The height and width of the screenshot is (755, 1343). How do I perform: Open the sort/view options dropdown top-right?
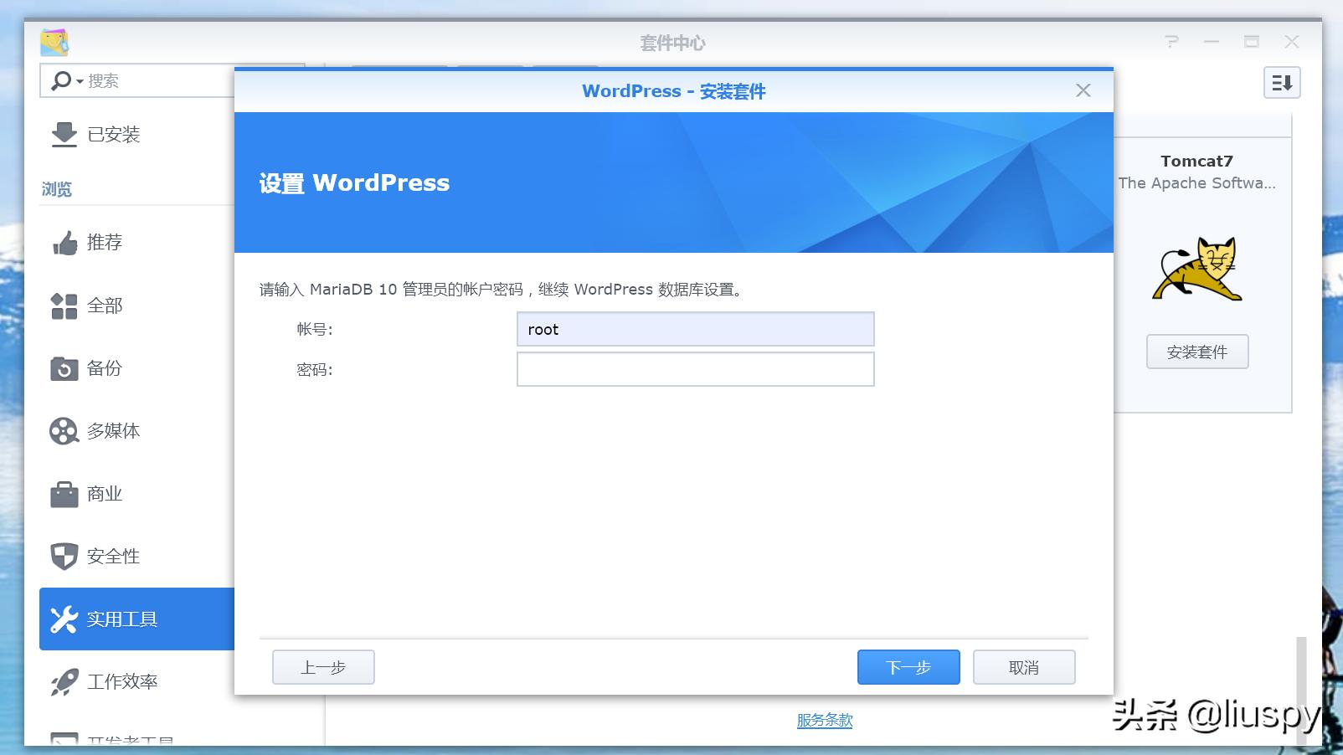pyautogui.click(x=1282, y=83)
